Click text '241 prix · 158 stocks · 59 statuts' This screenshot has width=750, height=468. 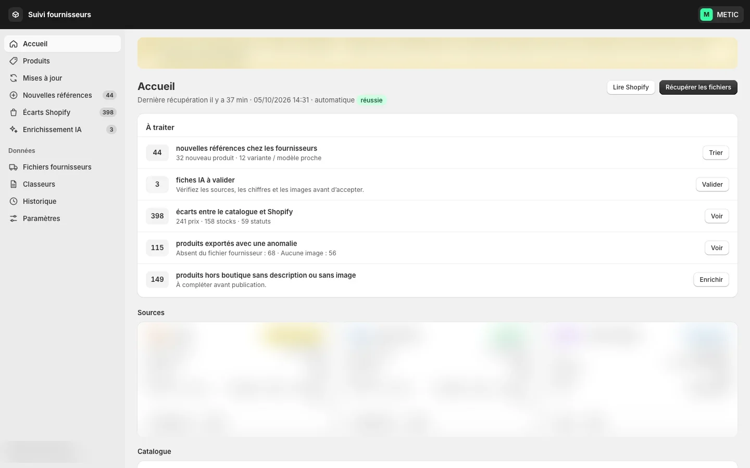[x=223, y=222]
